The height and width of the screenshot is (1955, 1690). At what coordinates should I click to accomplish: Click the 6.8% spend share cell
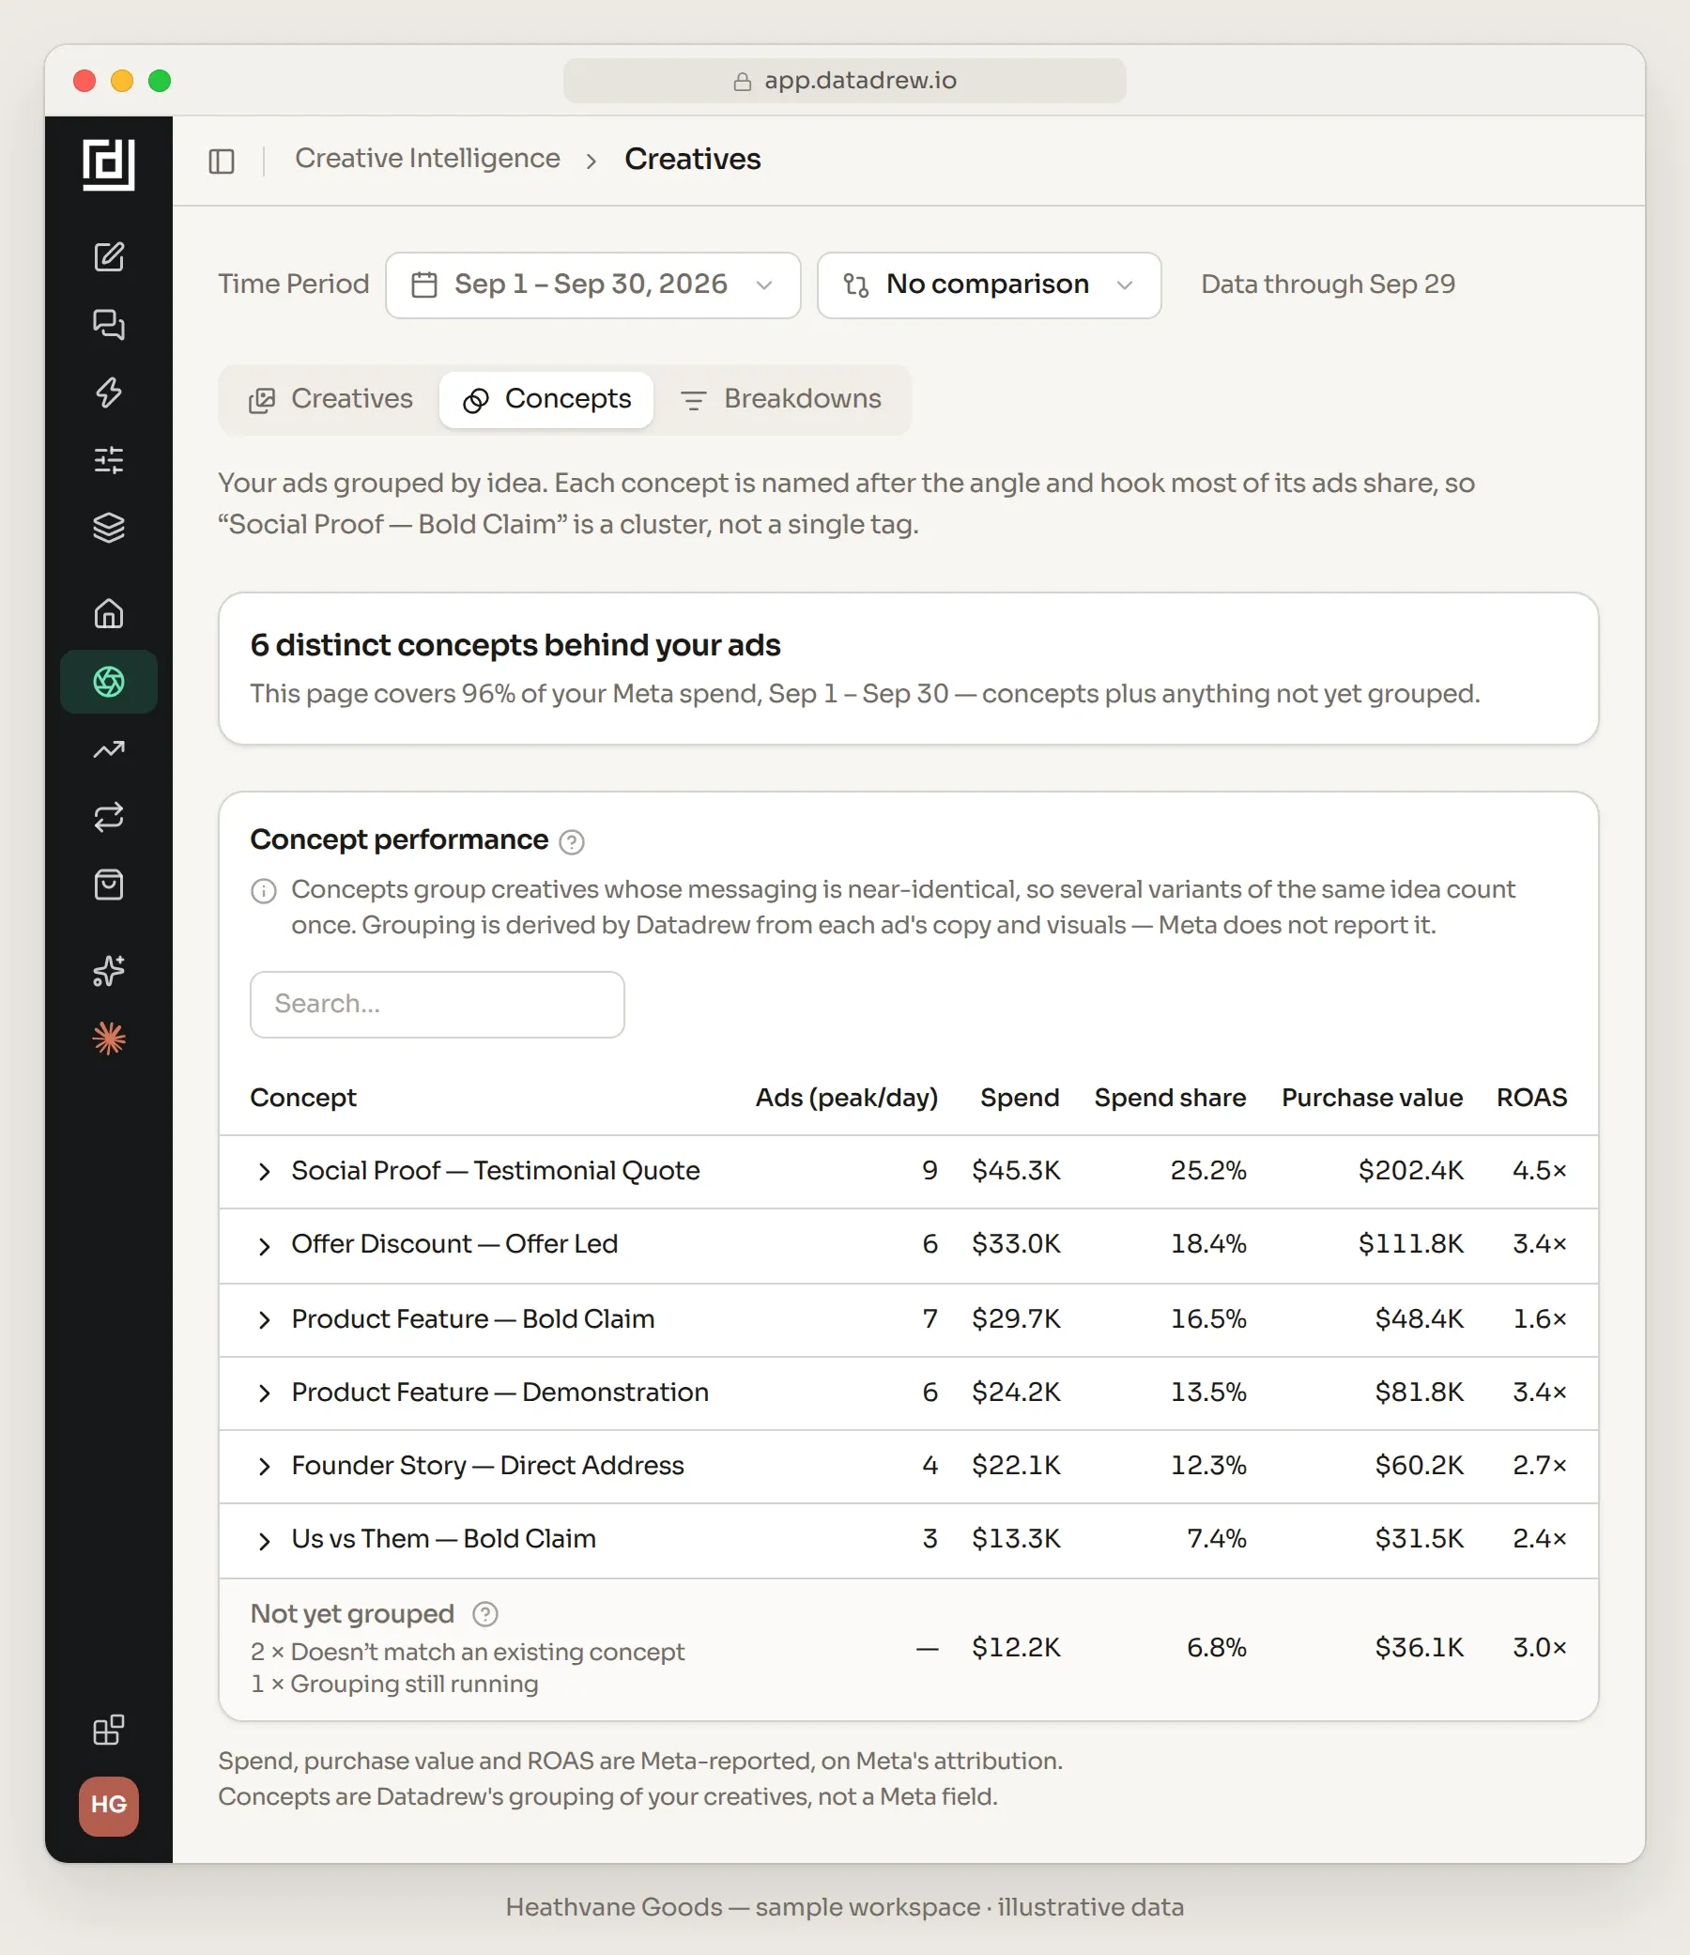tap(1216, 1647)
